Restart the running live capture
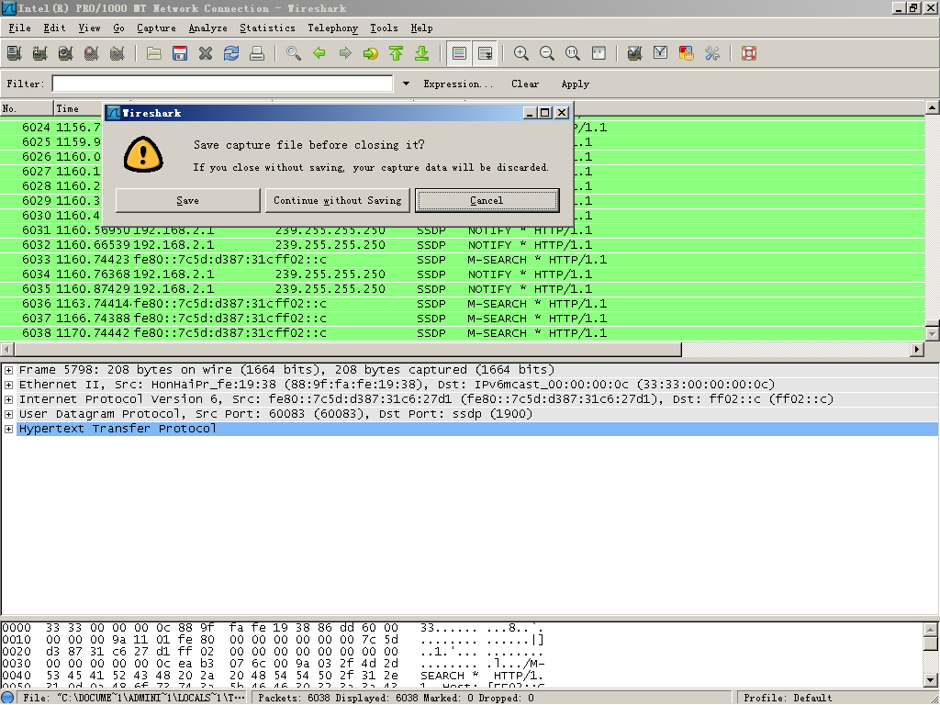The image size is (940, 705). coord(117,53)
